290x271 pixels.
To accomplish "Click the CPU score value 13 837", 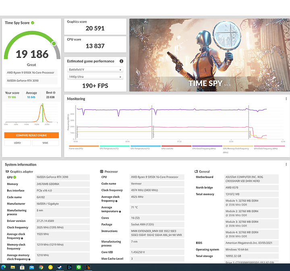I will (x=95, y=46).
